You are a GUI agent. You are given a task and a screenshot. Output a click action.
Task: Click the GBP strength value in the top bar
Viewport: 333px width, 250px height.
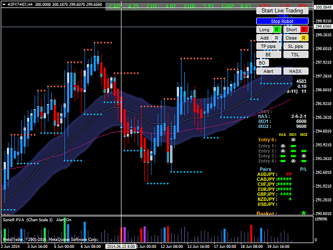(x=246, y=6)
